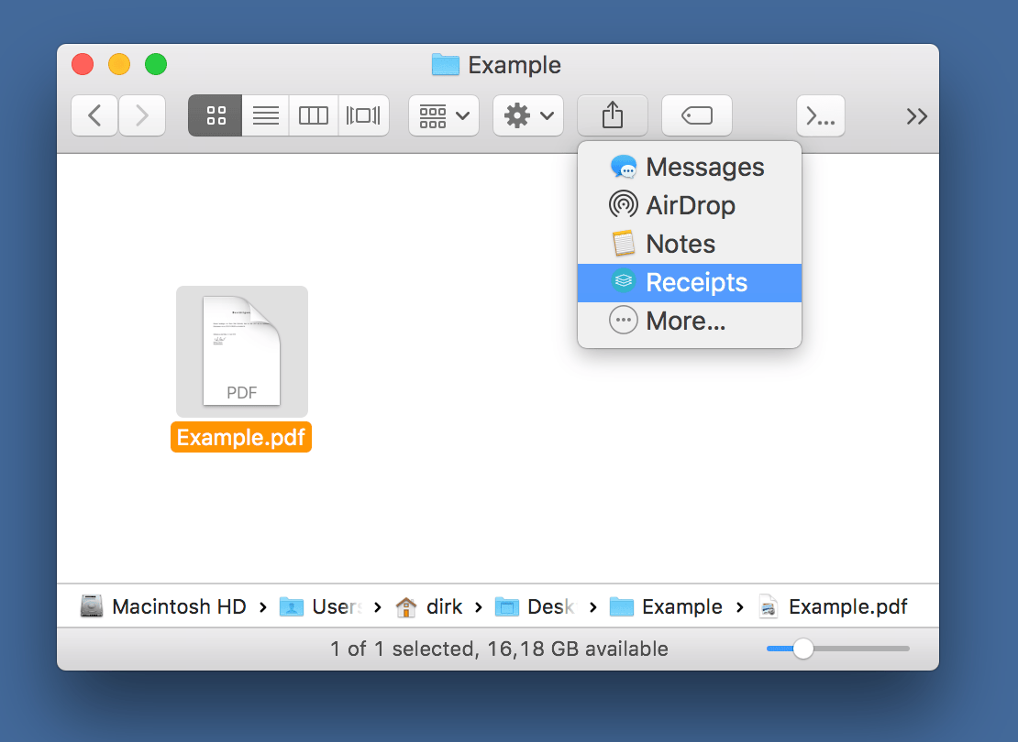Switch Finder to list view
This screenshot has width=1018, height=742.
click(x=264, y=115)
